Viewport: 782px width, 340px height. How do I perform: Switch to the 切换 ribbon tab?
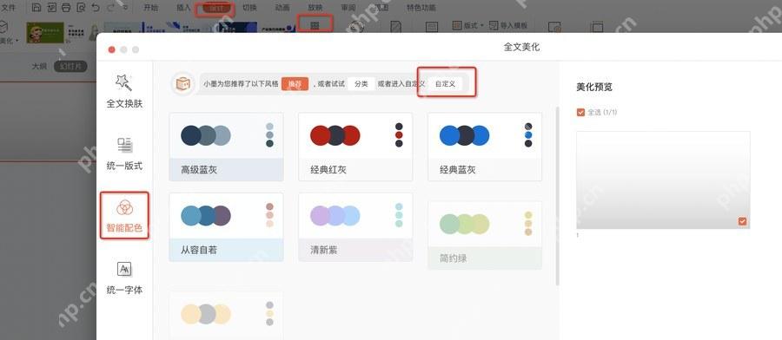point(249,8)
